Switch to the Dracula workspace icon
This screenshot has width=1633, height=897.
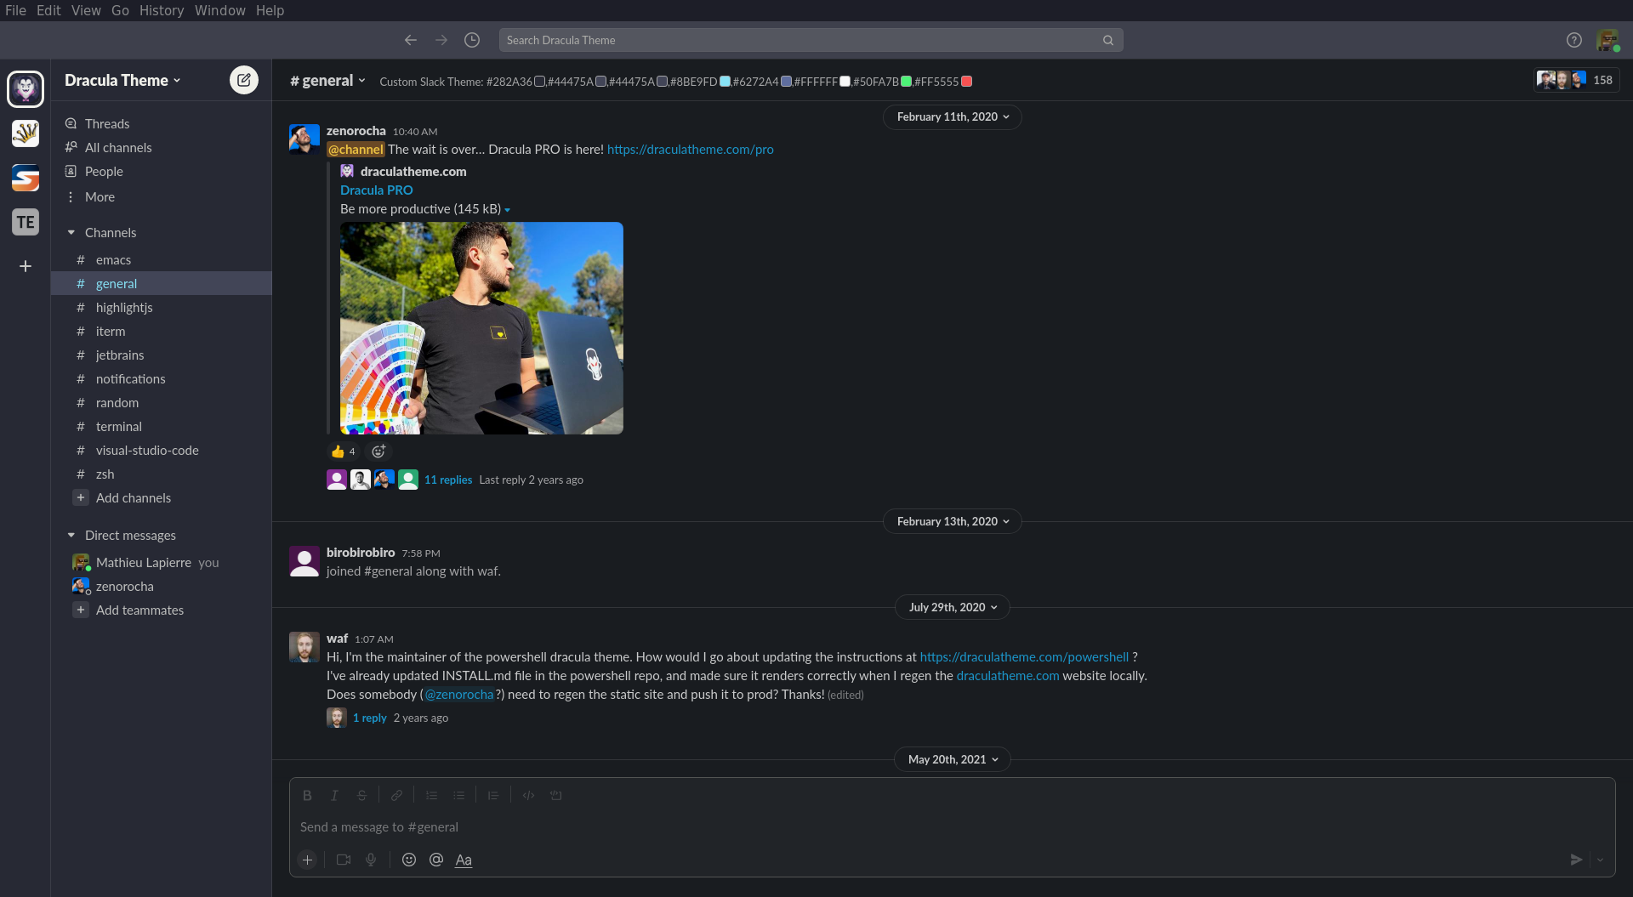coord(26,88)
